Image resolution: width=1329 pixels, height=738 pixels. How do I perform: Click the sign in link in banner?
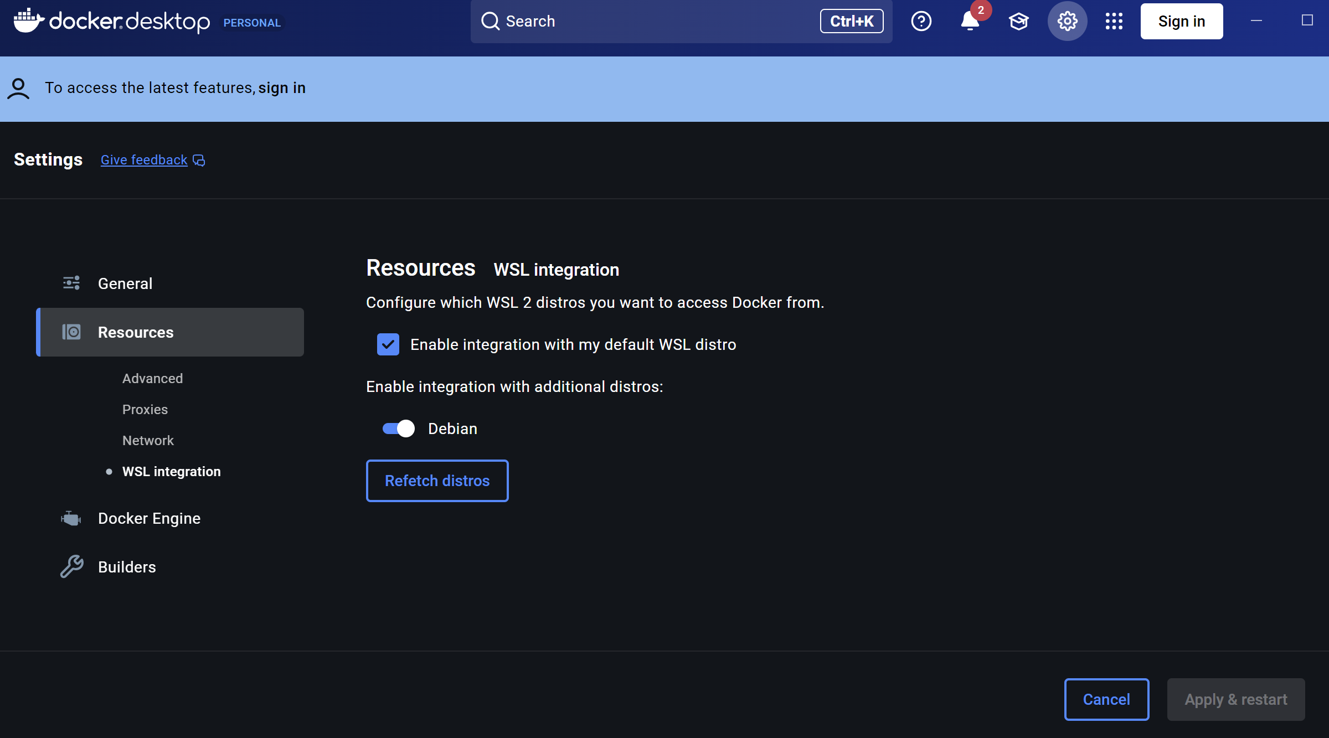[x=282, y=88]
